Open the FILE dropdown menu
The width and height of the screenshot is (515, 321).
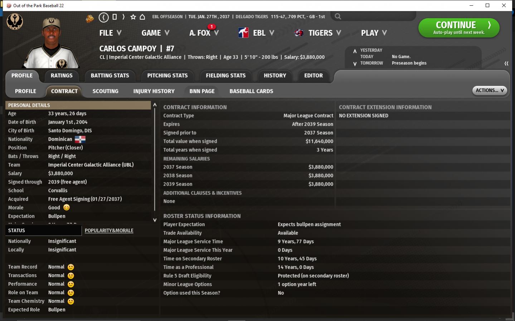click(110, 33)
